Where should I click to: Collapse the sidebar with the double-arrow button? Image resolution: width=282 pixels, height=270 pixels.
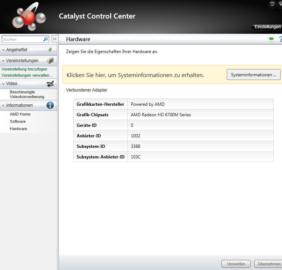click(55, 39)
